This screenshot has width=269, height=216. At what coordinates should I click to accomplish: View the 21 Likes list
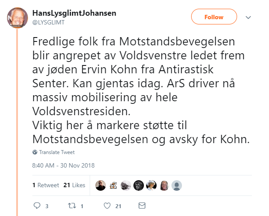point(74,185)
